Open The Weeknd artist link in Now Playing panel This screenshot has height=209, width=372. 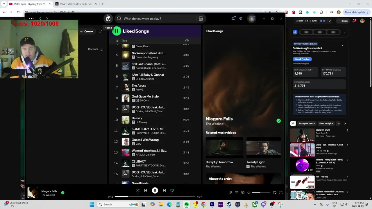tap(214, 124)
